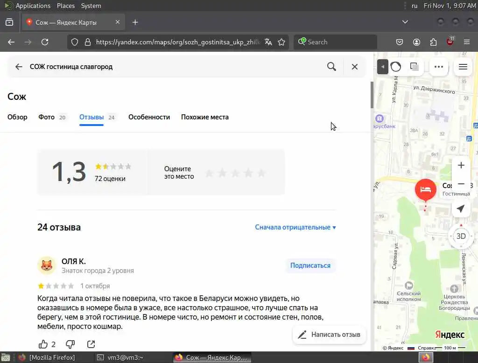Like ОЛЯ К.'s review with thumbs up
The height and width of the screenshot is (363, 478).
pyautogui.click(x=43, y=344)
